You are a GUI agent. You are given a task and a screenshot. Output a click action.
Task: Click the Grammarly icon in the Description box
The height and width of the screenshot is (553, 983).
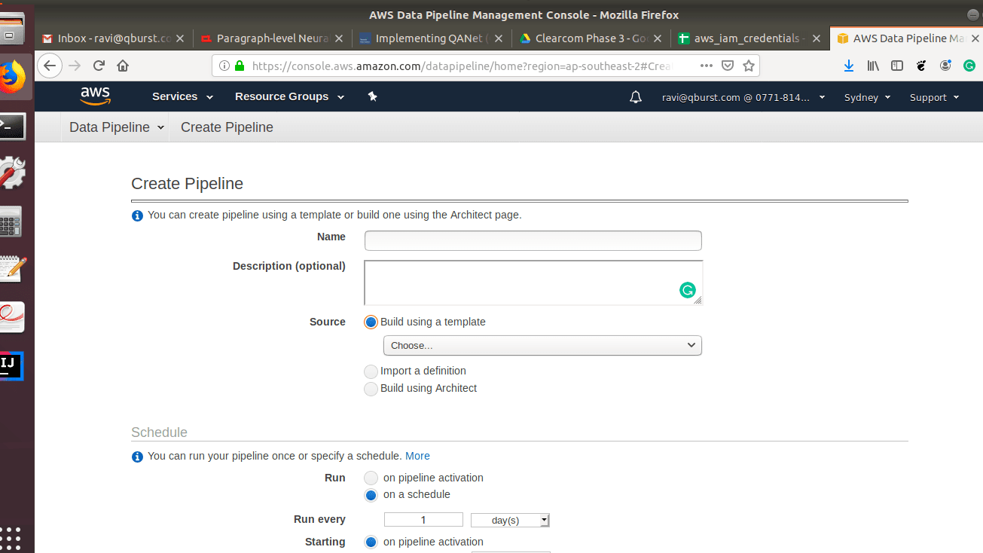688,290
